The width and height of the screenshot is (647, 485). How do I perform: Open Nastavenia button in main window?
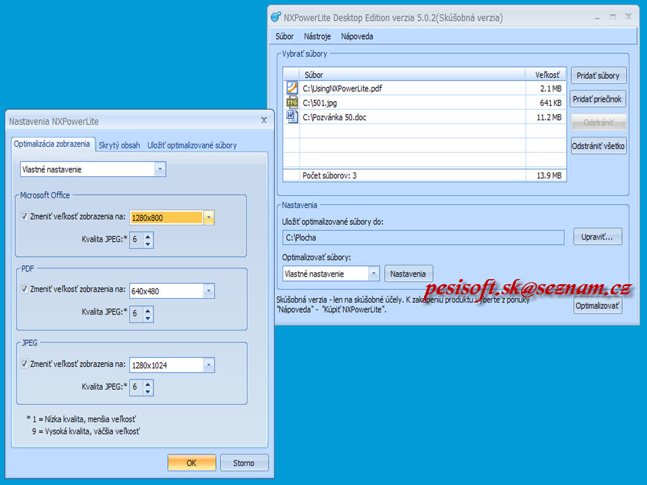408,273
